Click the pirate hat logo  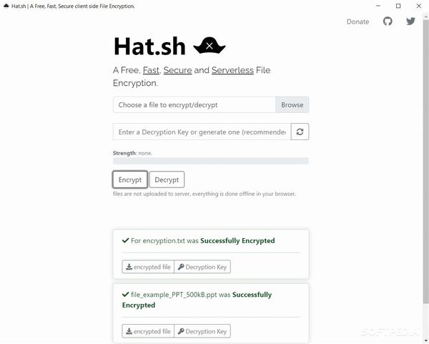tap(209, 46)
